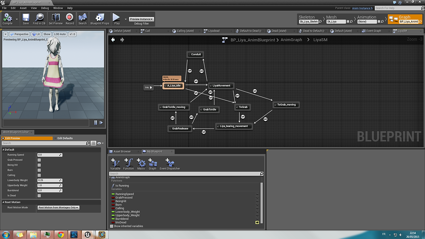
Task: Open Unreal Engine taskbar icon
Action: coord(87,235)
